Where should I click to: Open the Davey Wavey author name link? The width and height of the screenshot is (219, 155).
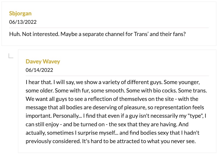(43, 61)
